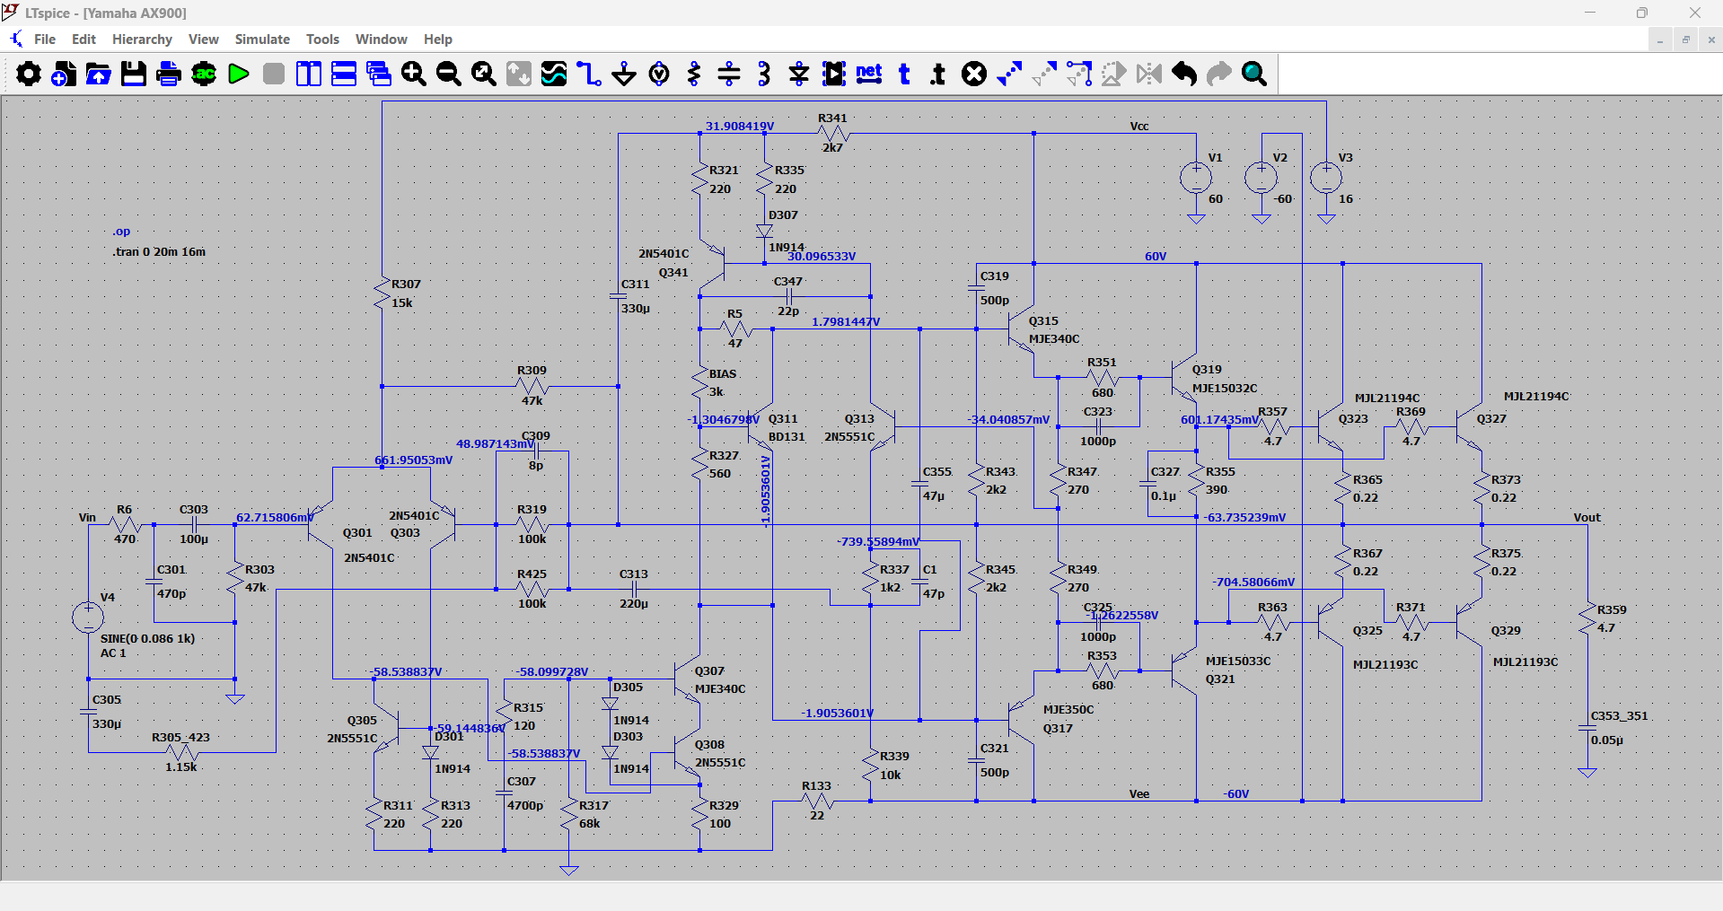The height and width of the screenshot is (911, 1723).
Task: Open the Settings gear icon in toolbar
Action: coord(29,74)
